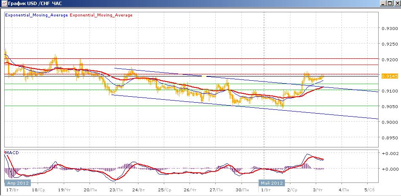
Task: Click the 25/Ср date label
Action: [x=165, y=190]
